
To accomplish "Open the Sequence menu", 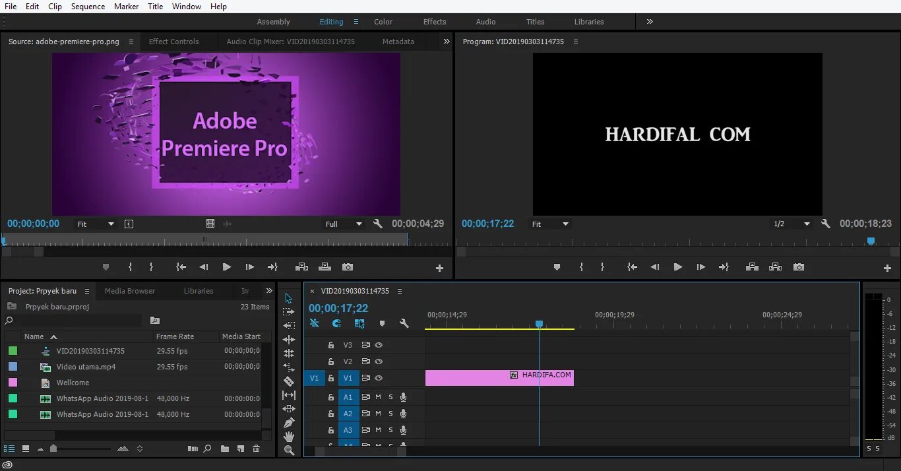I will pyautogui.click(x=88, y=7).
